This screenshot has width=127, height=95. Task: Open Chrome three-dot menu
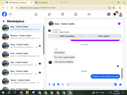pyautogui.click(x=124, y=8)
